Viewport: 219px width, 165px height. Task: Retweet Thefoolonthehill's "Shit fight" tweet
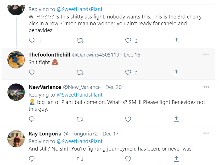tap(80, 72)
